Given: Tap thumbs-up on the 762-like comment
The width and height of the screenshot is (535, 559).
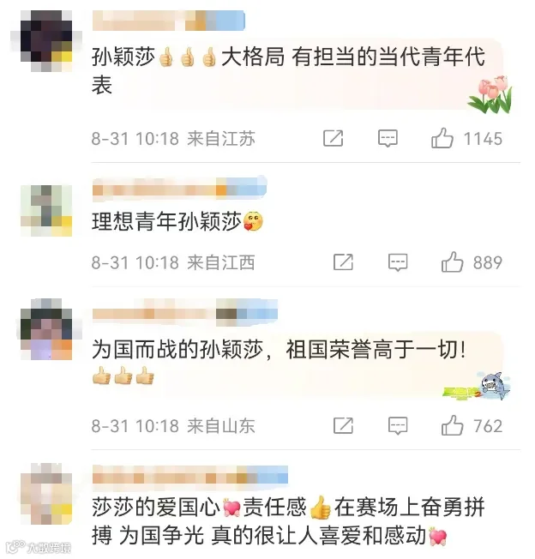Looking at the screenshot, I should click(x=453, y=425).
